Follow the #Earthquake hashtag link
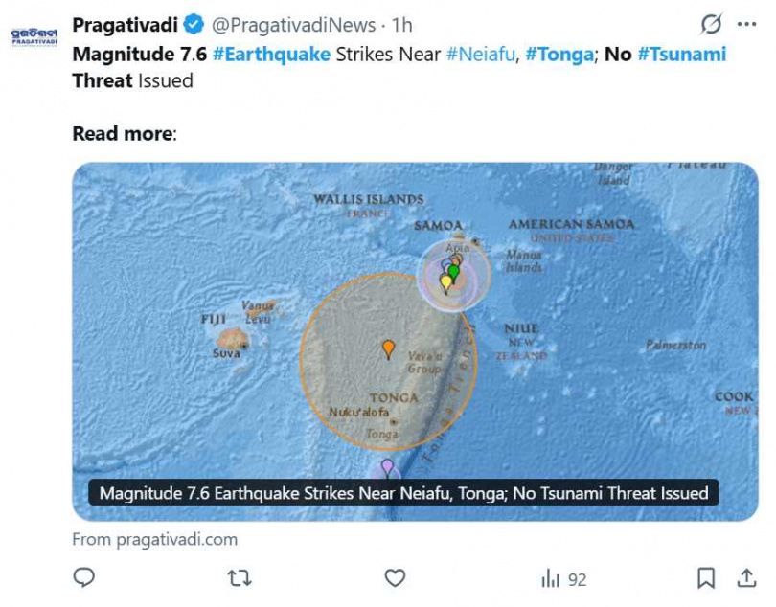This screenshot has height=607, width=776. click(x=272, y=54)
